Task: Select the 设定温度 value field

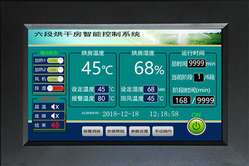Action: pos(102,89)
